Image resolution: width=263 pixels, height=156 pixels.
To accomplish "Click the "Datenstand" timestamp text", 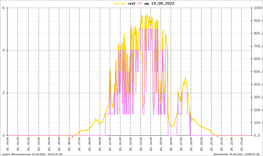I will [237, 154].
